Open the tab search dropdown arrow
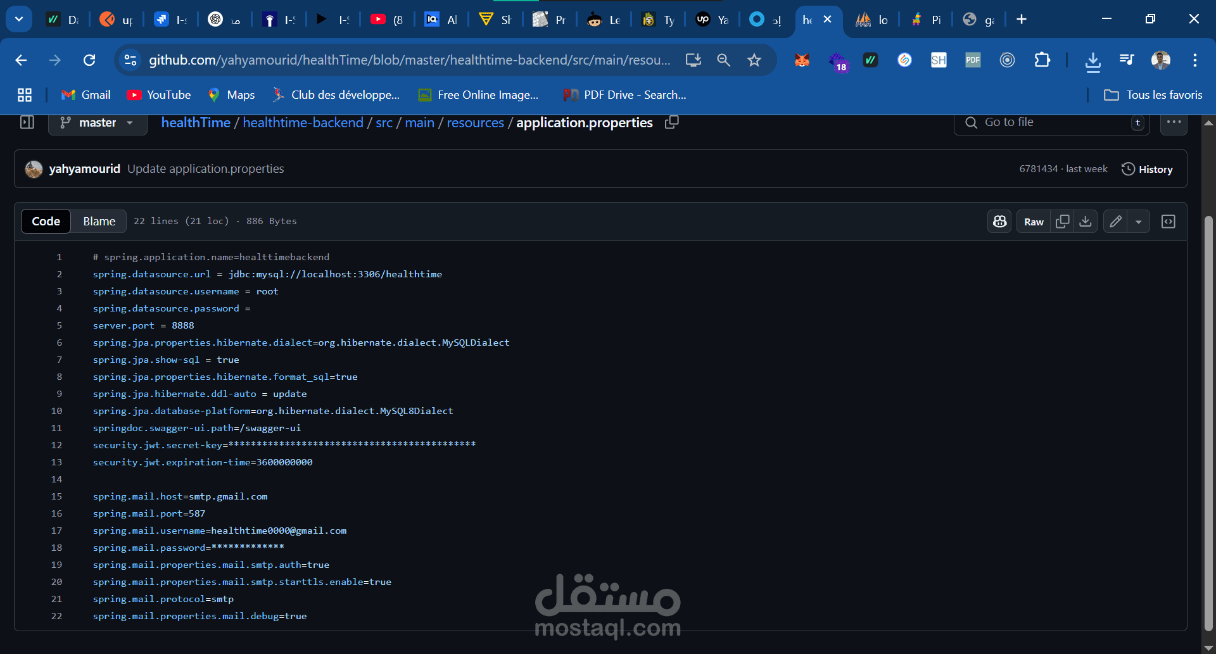The width and height of the screenshot is (1216, 654). click(19, 19)
